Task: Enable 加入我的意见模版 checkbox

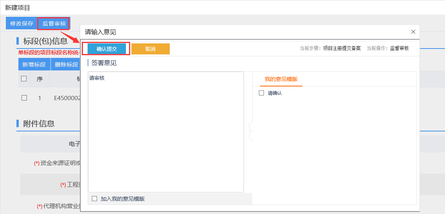Action: [x=94, y=199]
